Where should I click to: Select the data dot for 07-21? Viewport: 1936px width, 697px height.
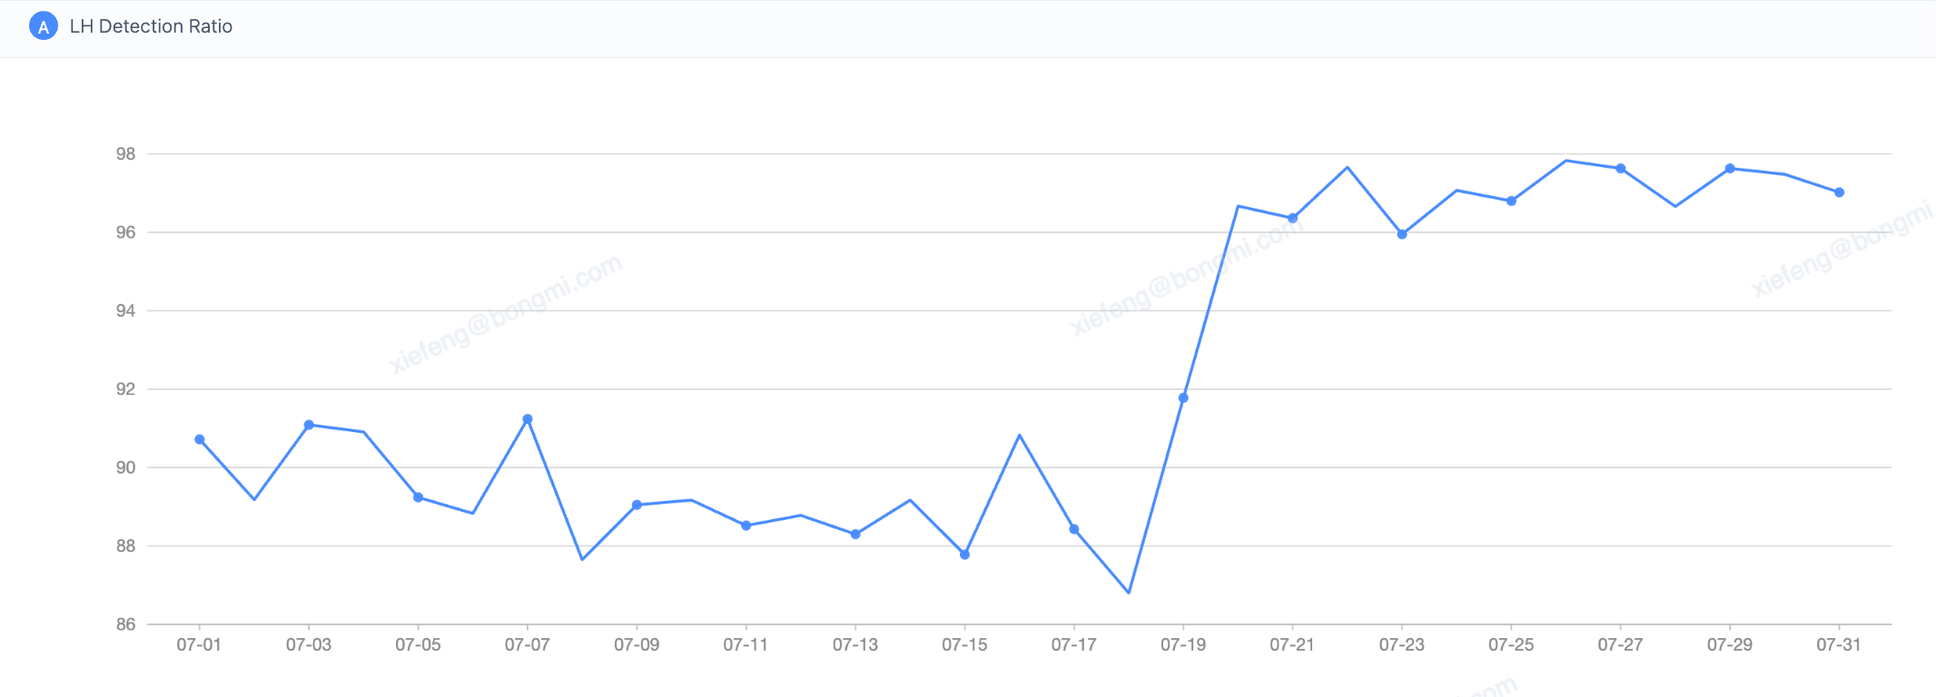coord(1293,218)
